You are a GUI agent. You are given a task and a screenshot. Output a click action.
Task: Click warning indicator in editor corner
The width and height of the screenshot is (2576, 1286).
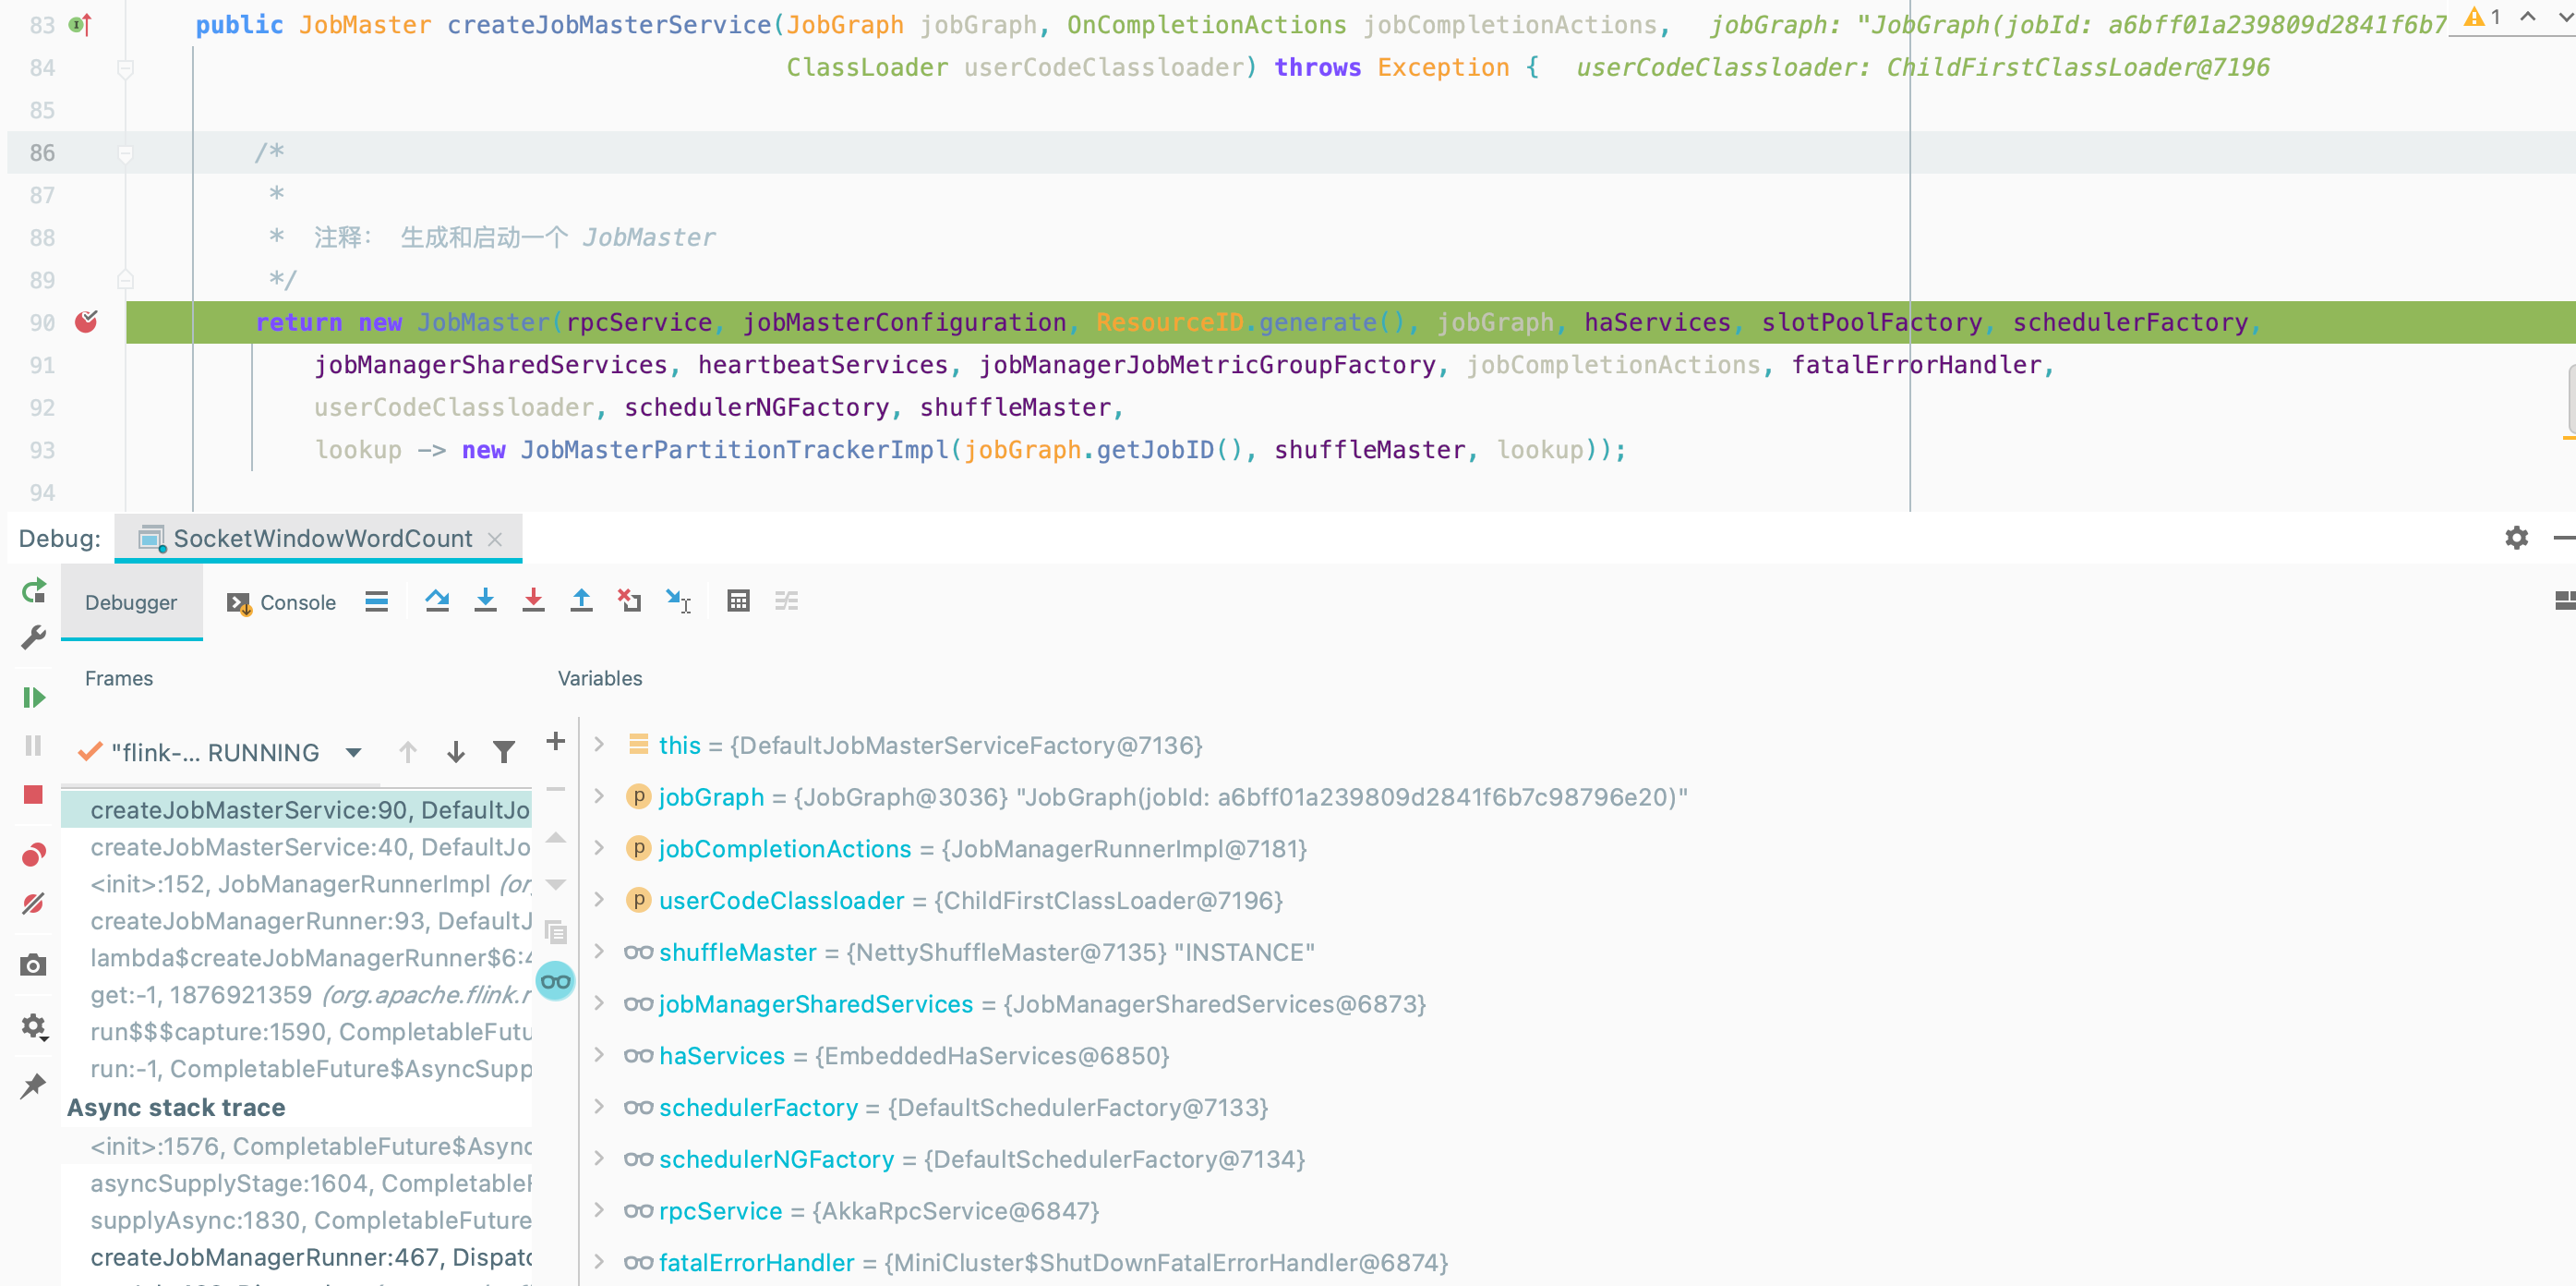tap(2482, 17)
